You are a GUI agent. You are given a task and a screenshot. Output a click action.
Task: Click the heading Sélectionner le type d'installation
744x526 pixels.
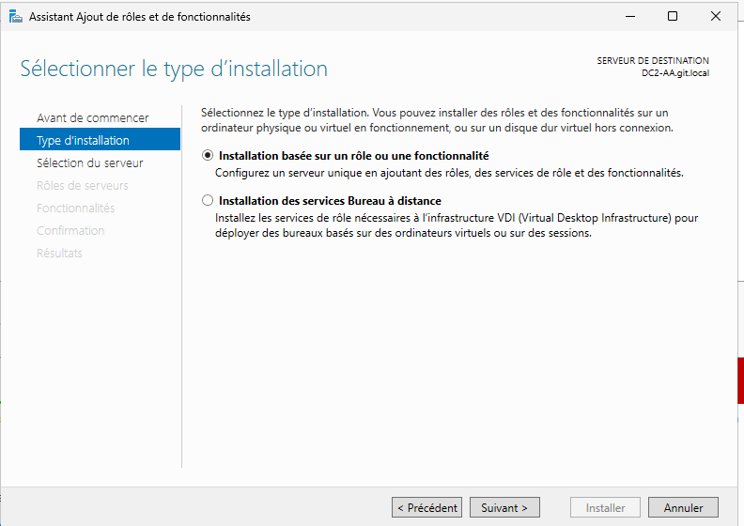(x=174, y=70)
